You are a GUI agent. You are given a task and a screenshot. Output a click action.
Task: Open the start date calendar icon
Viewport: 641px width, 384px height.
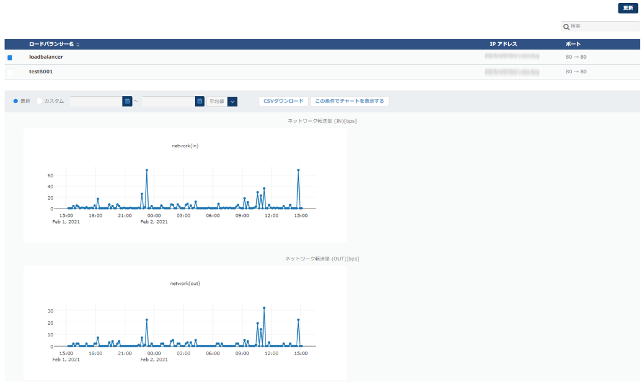point(127,102)
